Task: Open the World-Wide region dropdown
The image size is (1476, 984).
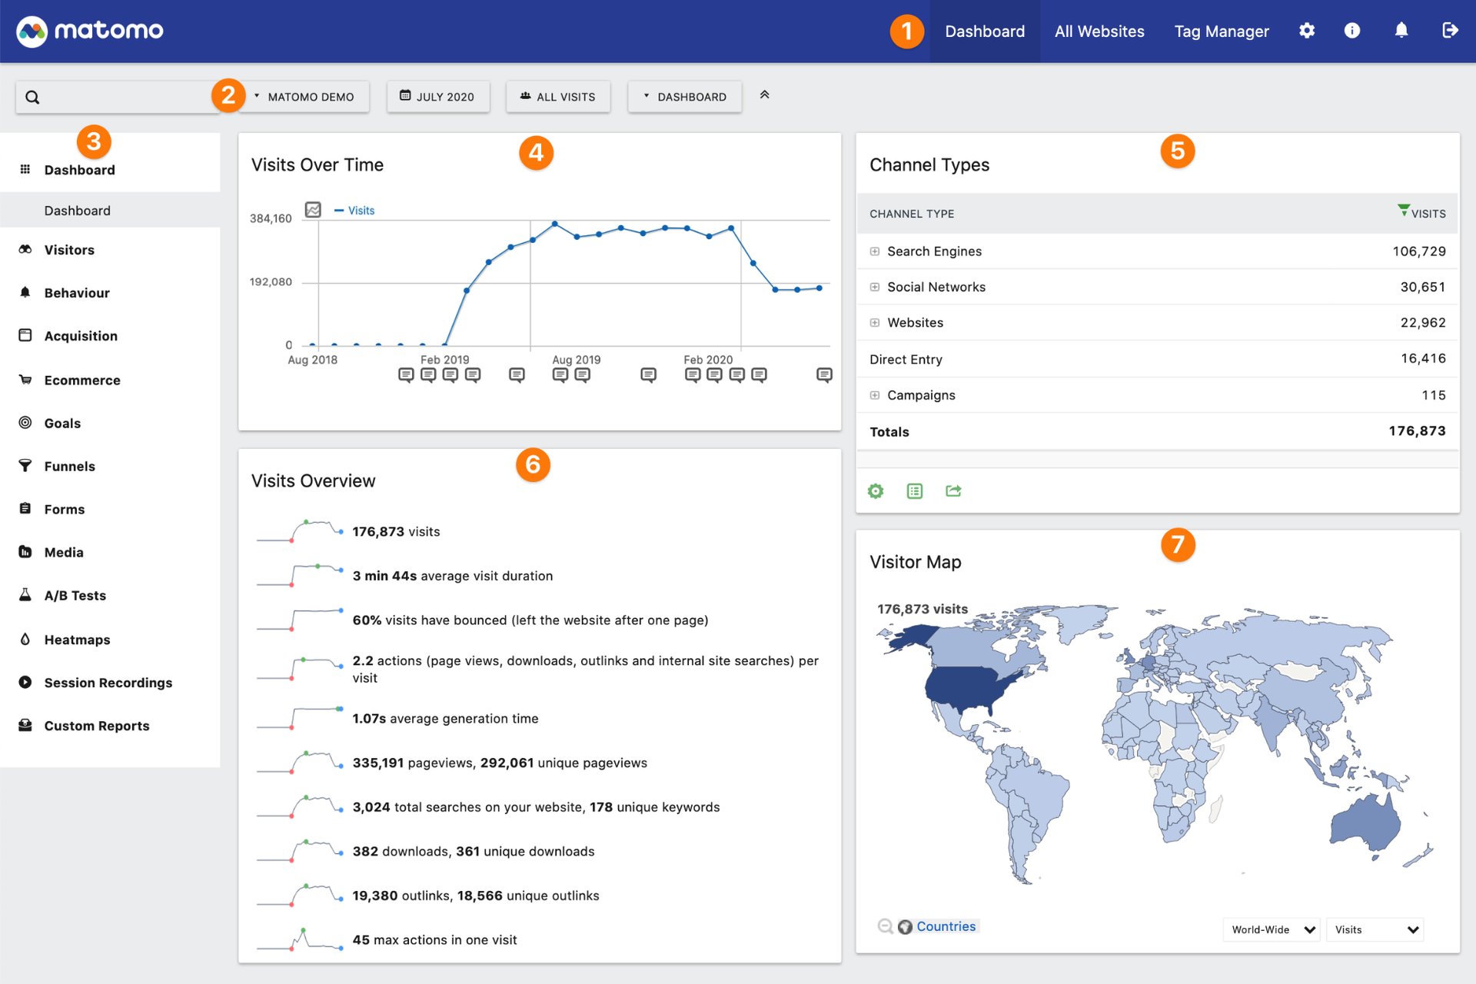Action: [x=1270, y=929]
